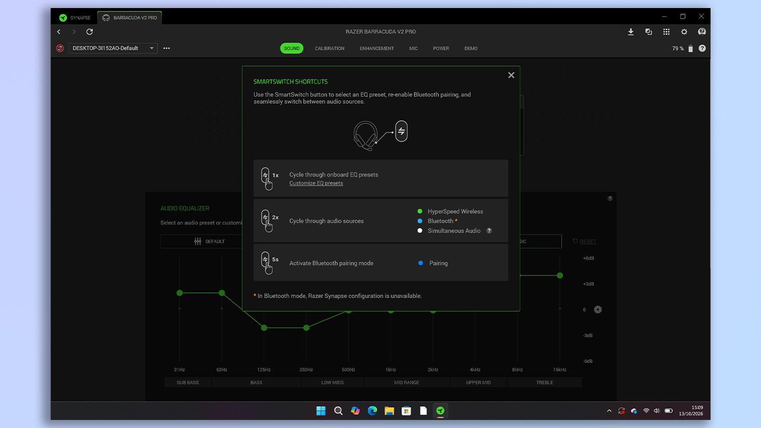This screenshot has width=761, height=428.
Task: Open Synapse settings gear
Action: [684, 32]
